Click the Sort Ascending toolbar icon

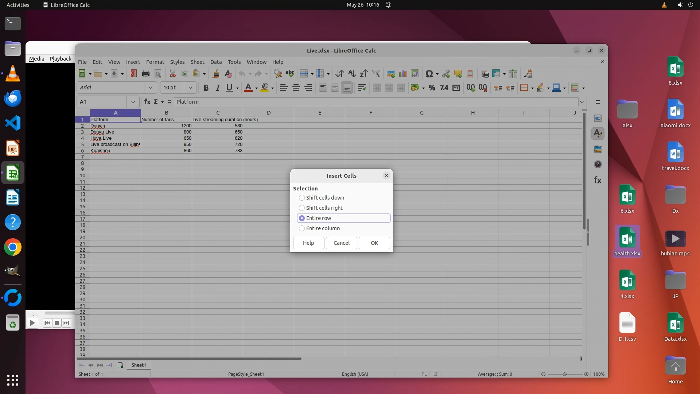(351, 74)
